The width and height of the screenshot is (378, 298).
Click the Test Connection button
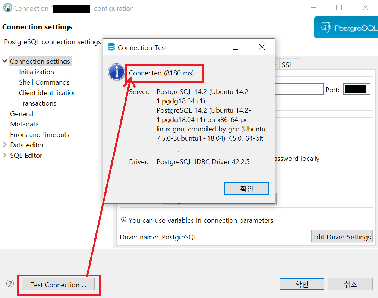pos(58,285)
